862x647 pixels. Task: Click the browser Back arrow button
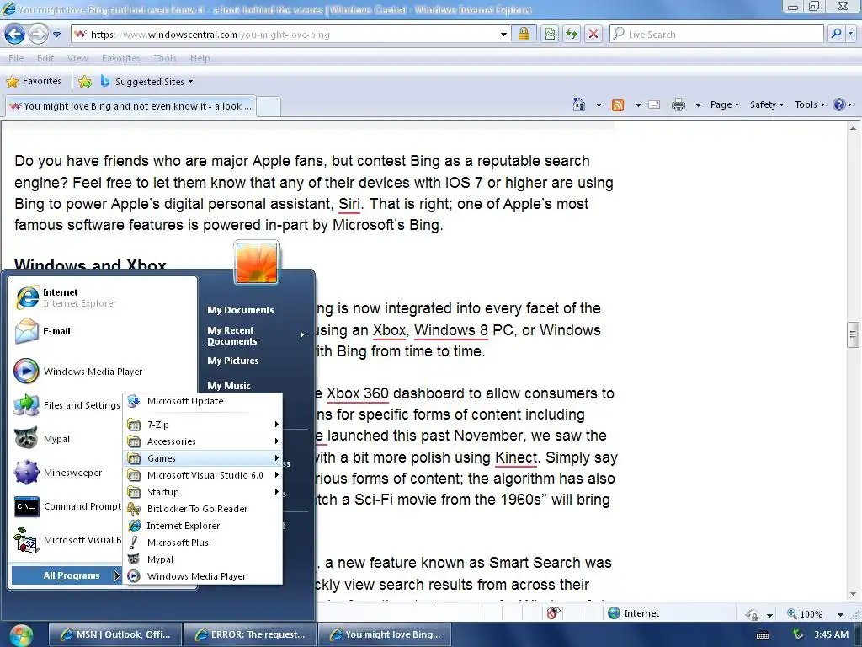tap(15, 34)
